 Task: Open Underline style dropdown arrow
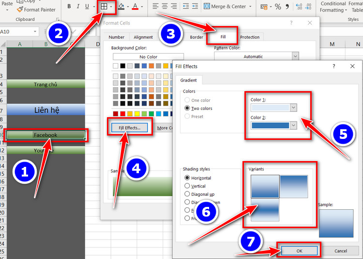pyautogui.click(x=94, y=7)
